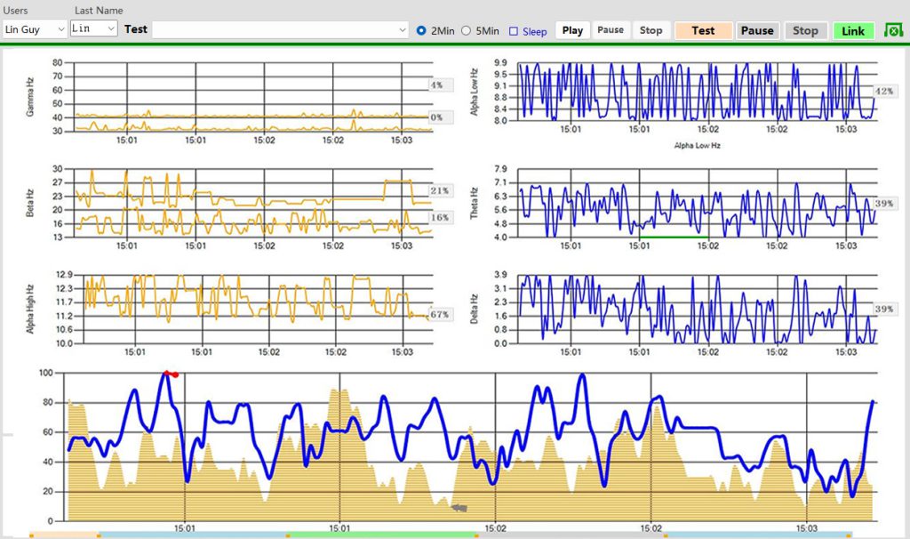Click the green export icon after Link
The height and width of the screenshot is (539, 910).
pos(893,31)
